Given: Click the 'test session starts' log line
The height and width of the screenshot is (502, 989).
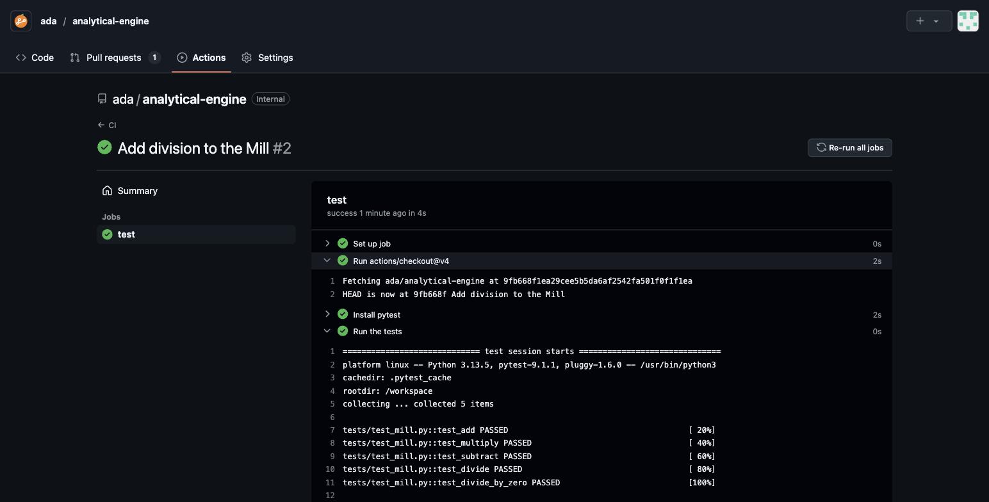Looking at the screenshot, I should [532, 352].
